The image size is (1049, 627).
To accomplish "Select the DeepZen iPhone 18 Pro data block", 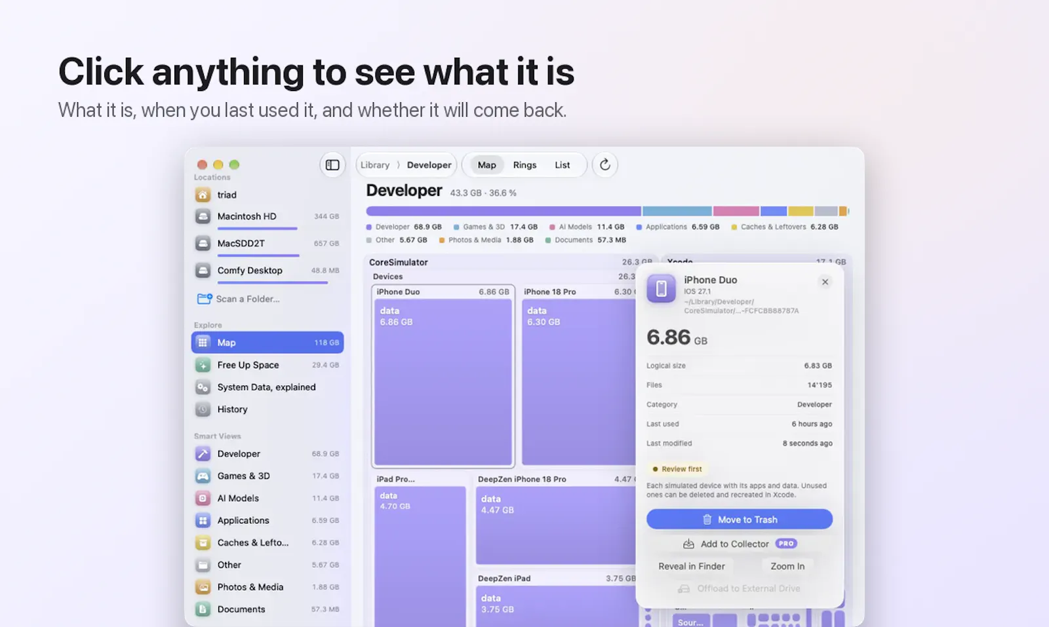I will (556, 525).
